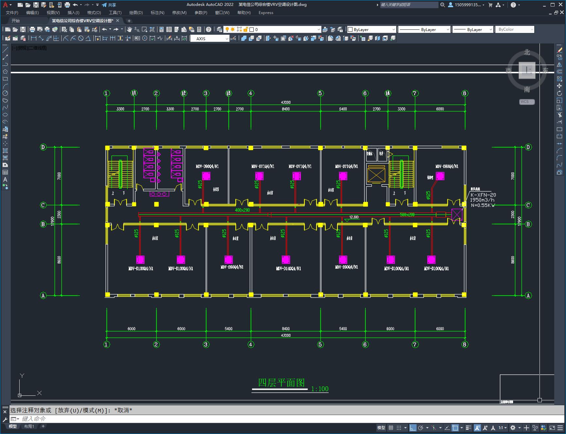Open the ByLayer color control dropdown
Image resolution: width=566 pixels, height=434 pixels.
coord(371,29)
